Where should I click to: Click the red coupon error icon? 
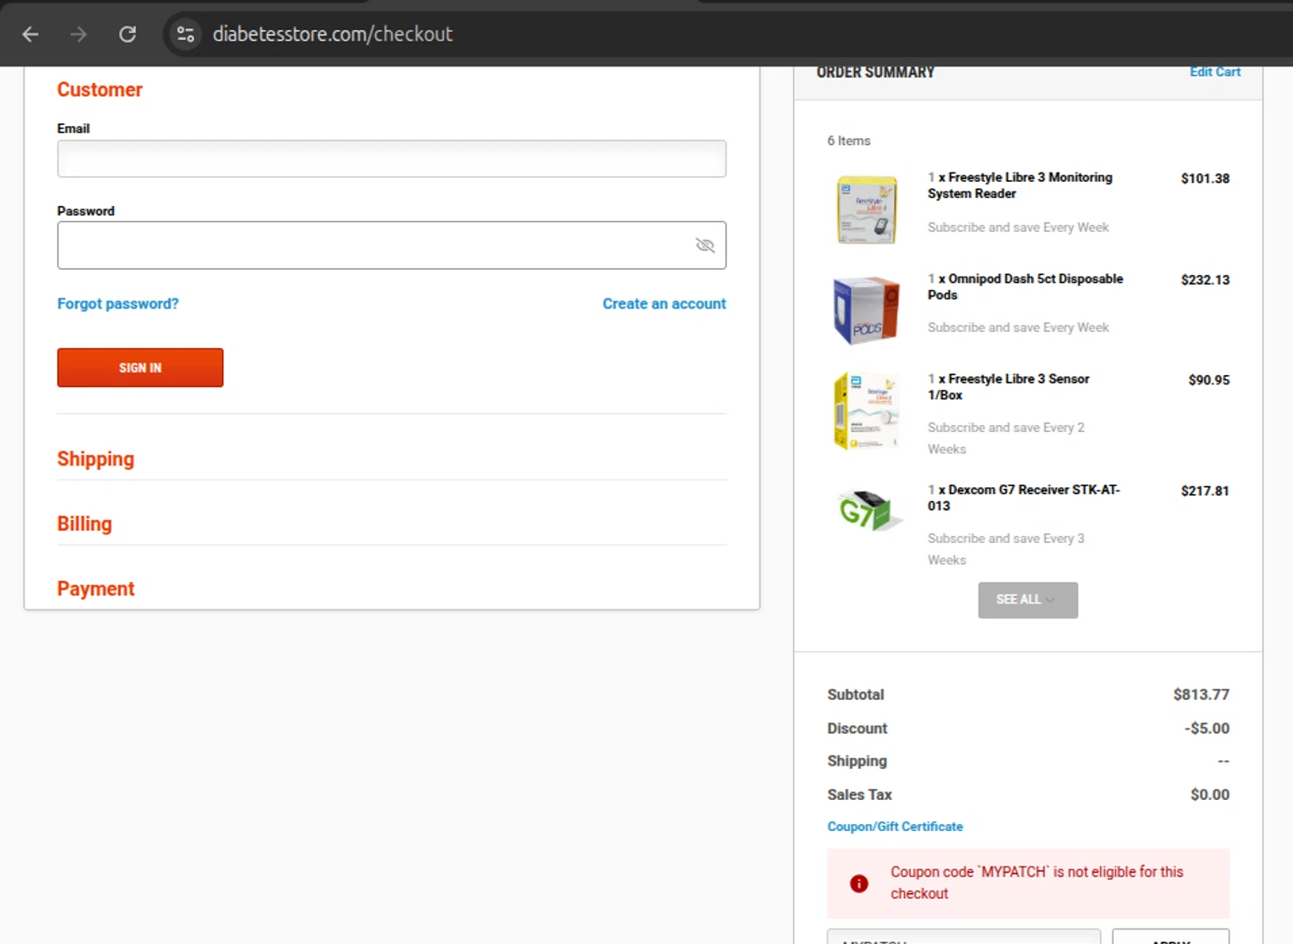(x=859, y=884)
